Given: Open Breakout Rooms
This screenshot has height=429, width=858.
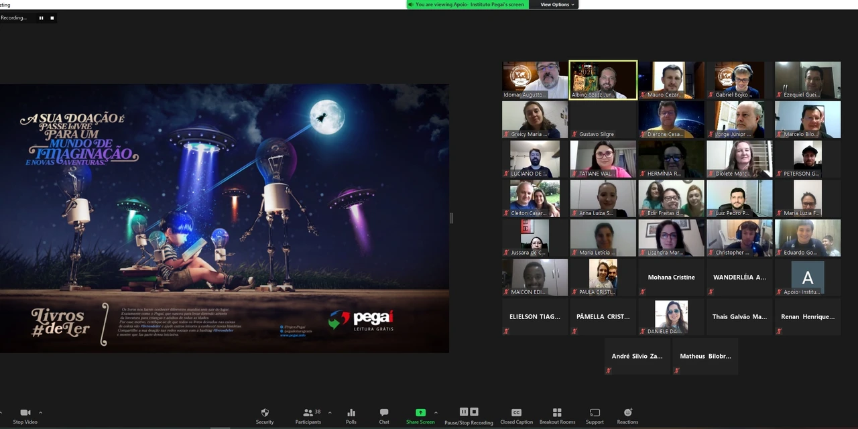Looking at the screenshot, I should pos(557,416).
